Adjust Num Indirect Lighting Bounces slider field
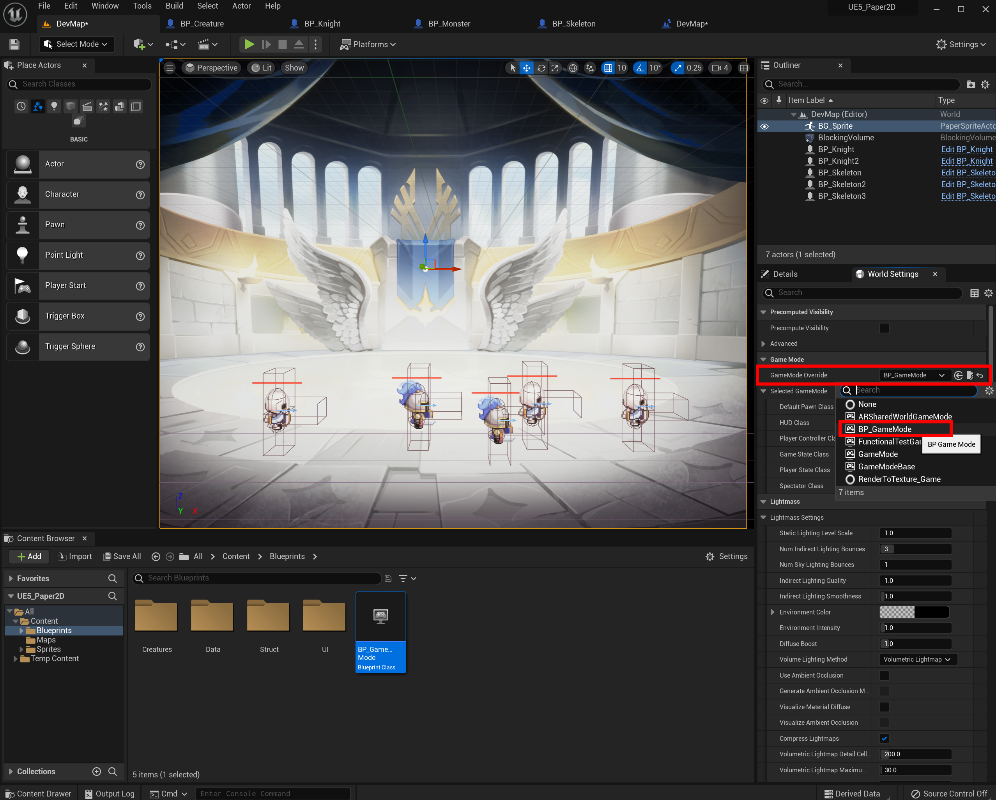 (x=915, y=549)
